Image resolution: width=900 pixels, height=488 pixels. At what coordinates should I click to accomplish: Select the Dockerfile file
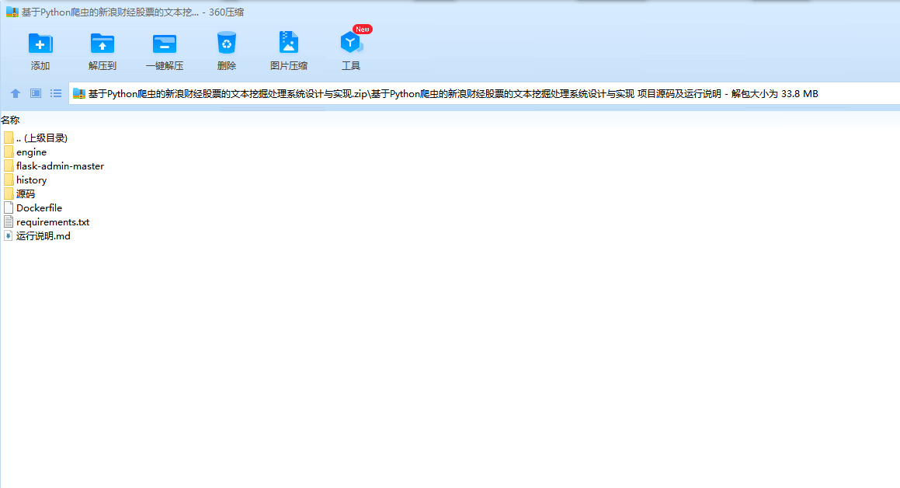[x=33, y=207]
